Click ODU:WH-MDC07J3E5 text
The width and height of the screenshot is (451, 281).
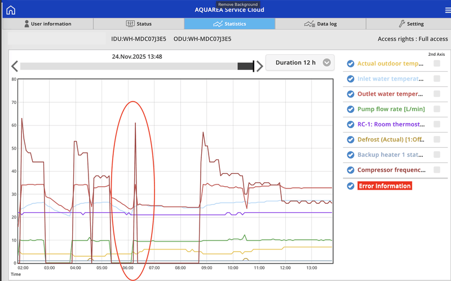pyautogui.click(x=202, y=39)
